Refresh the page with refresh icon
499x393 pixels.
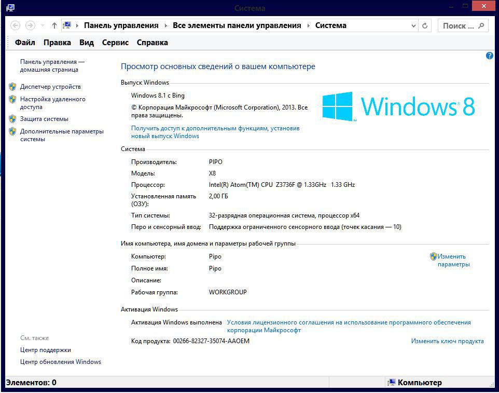click(x=425, y=25)
